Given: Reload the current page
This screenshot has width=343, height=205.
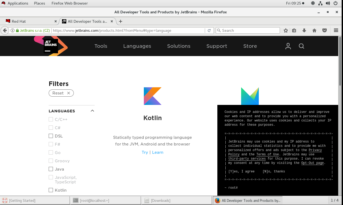Looking at the screenshot, I should coord(209,30).
